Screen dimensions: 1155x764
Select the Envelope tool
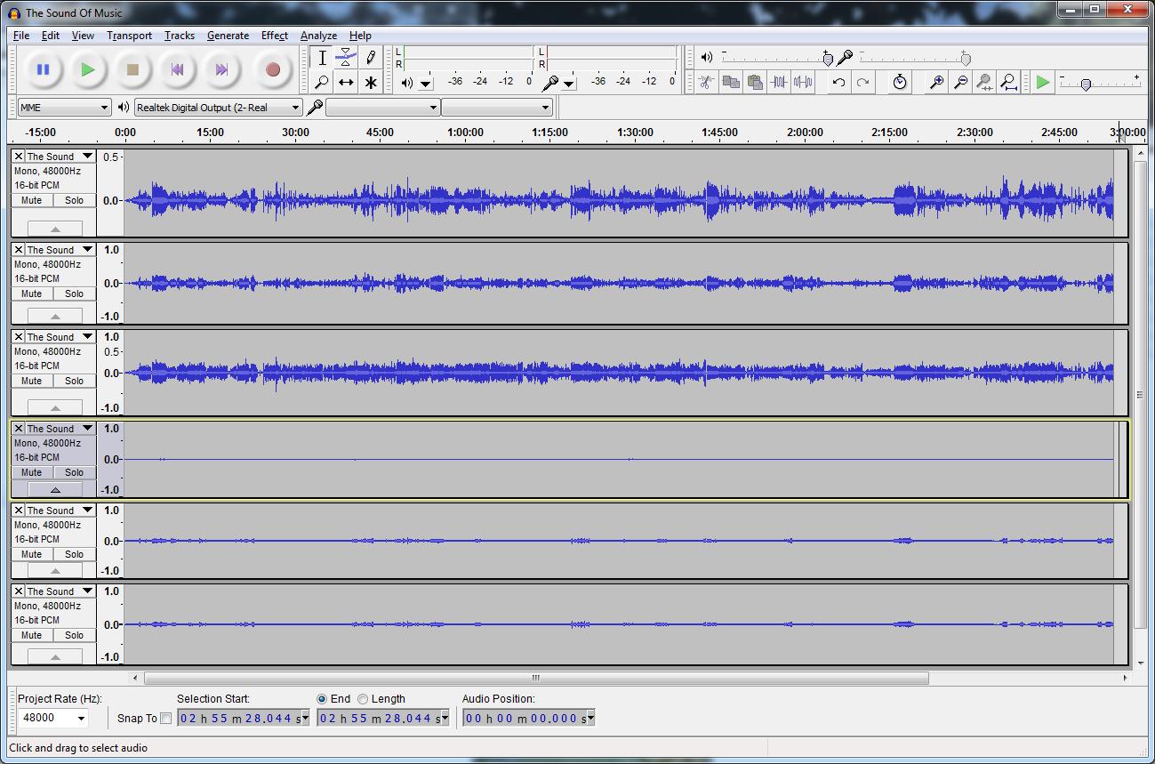(346, 58)
